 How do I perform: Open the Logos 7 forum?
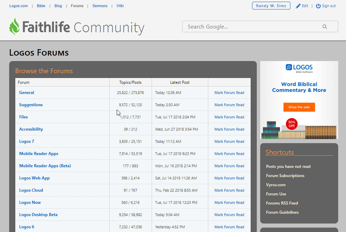point(26,141)
